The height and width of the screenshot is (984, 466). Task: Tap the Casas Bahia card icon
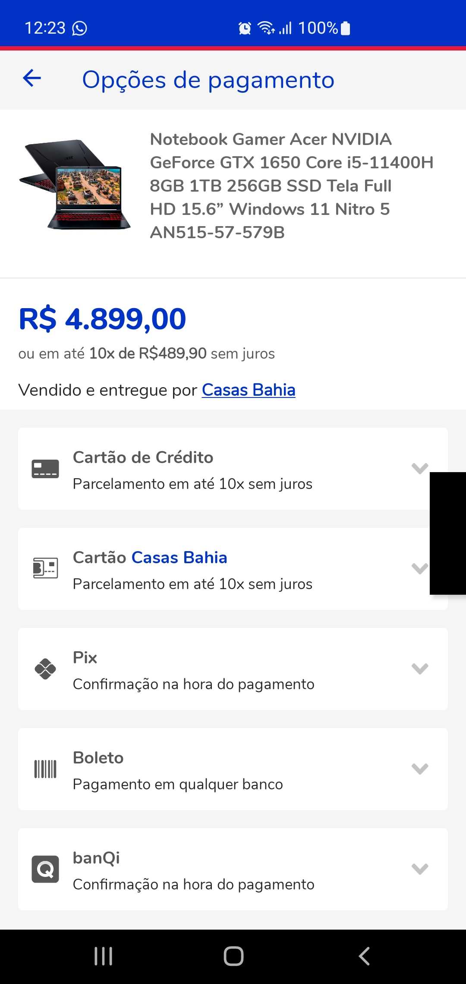[x=45, y=568]
